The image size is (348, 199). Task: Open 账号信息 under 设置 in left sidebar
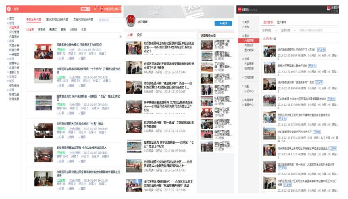click(14, 99)
